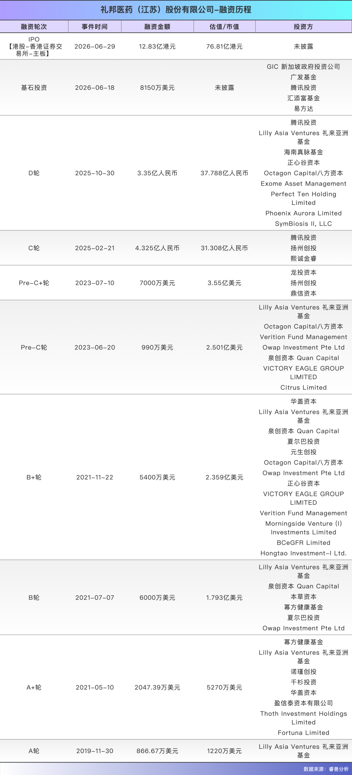Select investor 盈信泰资本有限公司

[x=303, y=703]
